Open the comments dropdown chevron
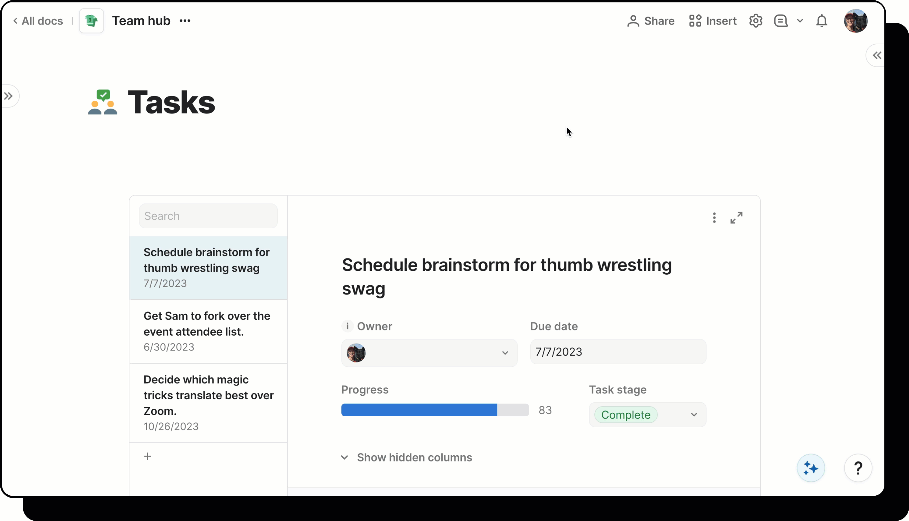This screenshot has width=909, height=521. pyautogui.click(x=800, y=21)
